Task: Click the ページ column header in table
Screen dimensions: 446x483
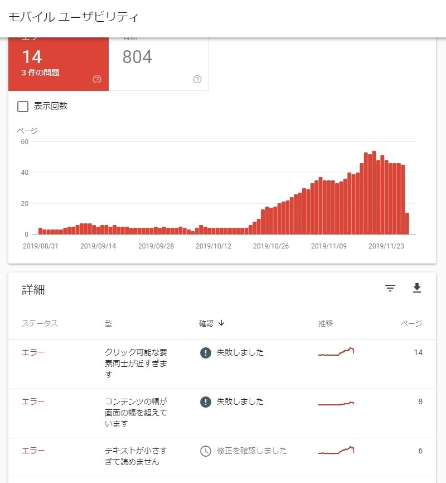Action: tap(411, 323)
